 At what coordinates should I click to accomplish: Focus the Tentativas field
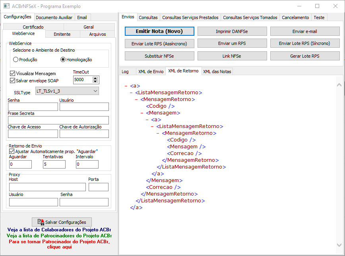(54, 164)
